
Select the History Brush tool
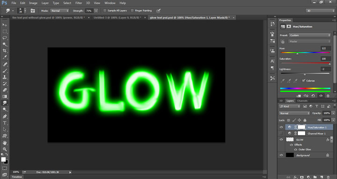[x=5, y=83]
